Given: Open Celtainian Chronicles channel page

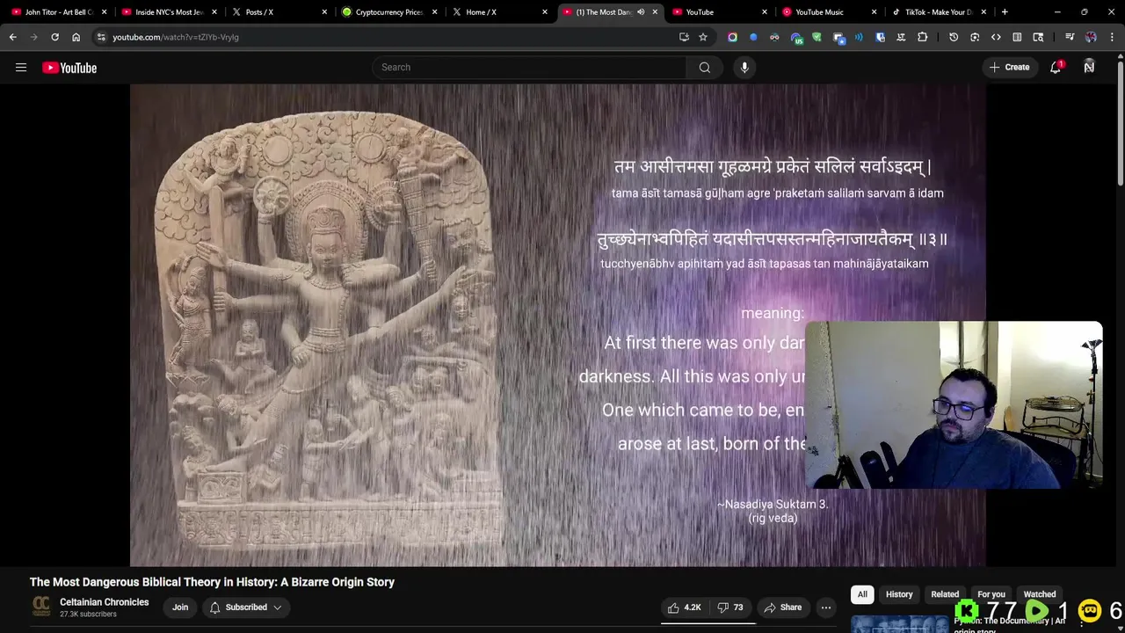Looking at the screenshot, I should click(x=104, y=602).
